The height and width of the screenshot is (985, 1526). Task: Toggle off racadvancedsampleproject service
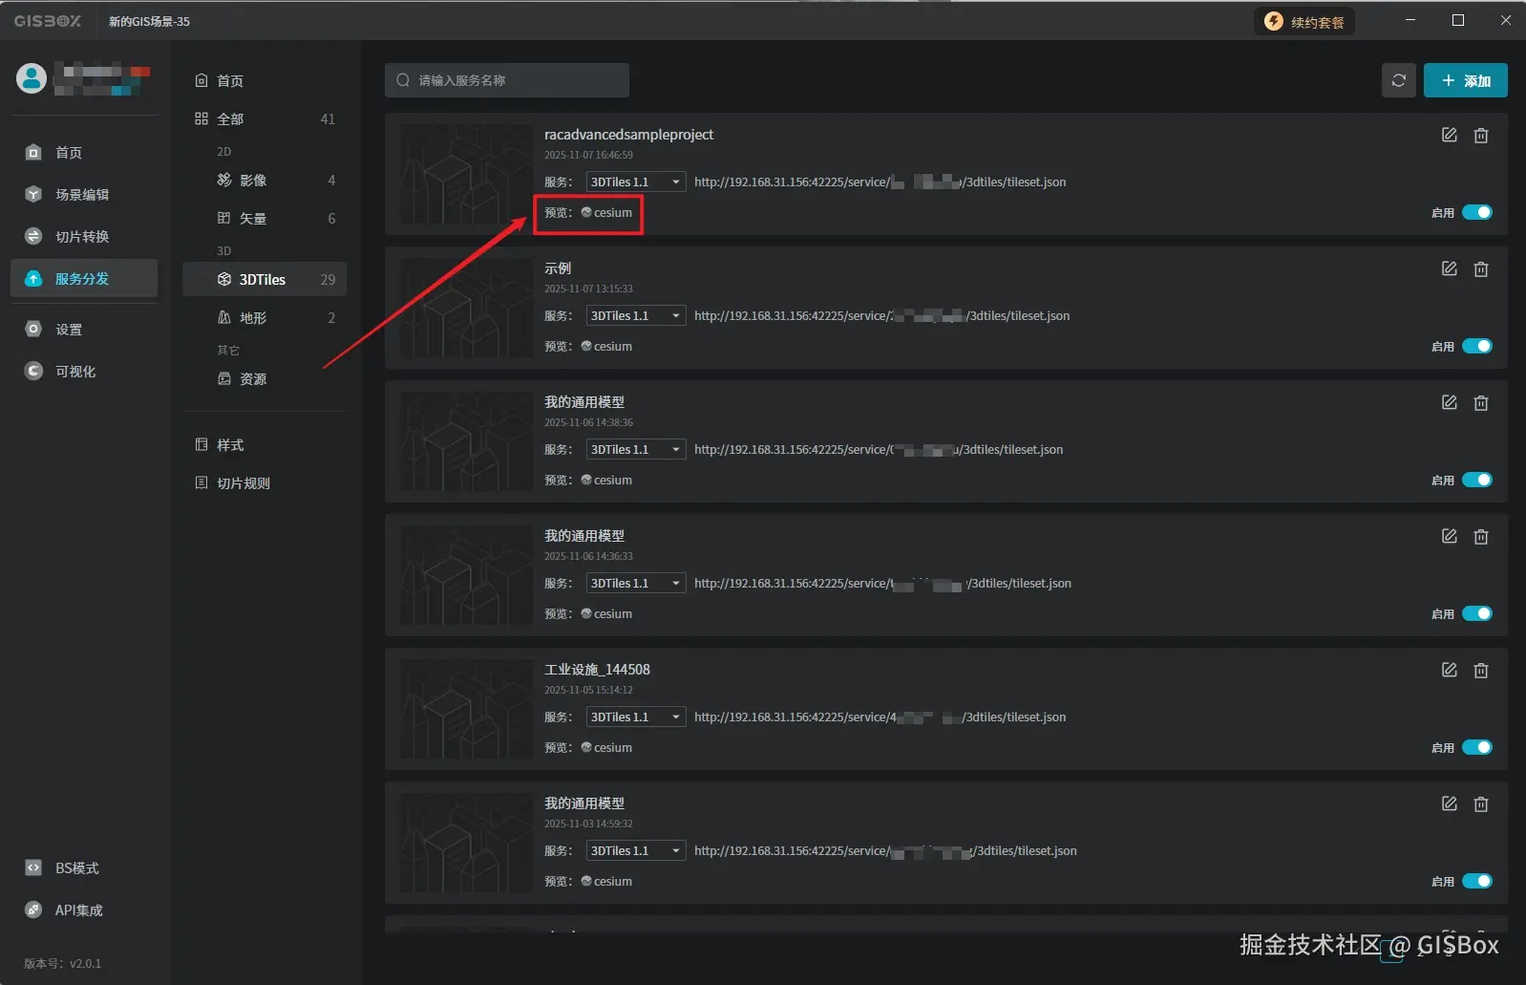(1477, 212)
